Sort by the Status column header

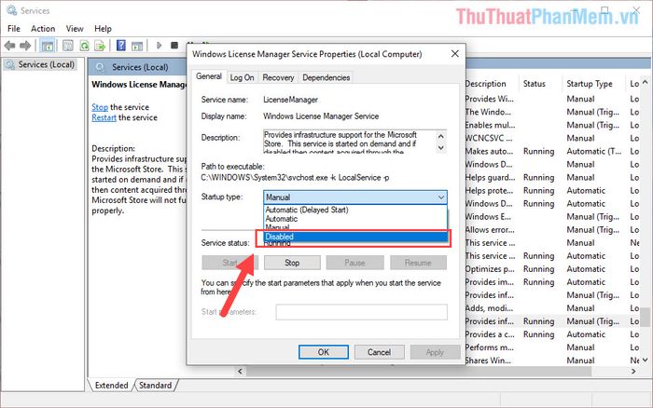point(540,84)
